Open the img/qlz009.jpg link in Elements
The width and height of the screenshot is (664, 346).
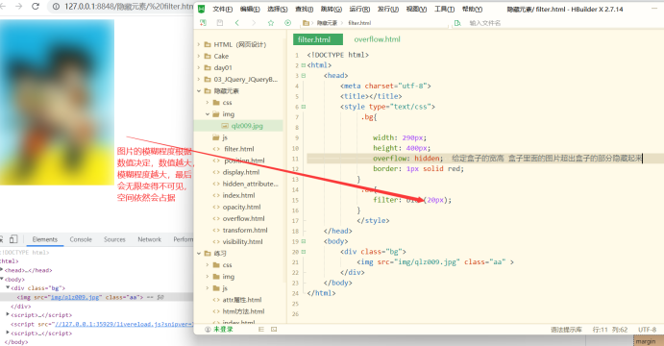click(75, 297)
